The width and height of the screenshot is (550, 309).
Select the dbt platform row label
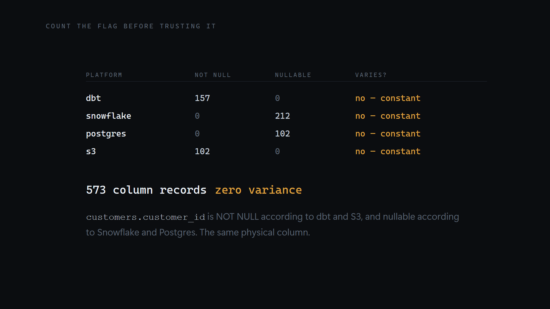pyautogui.click(x=93, y=98)
